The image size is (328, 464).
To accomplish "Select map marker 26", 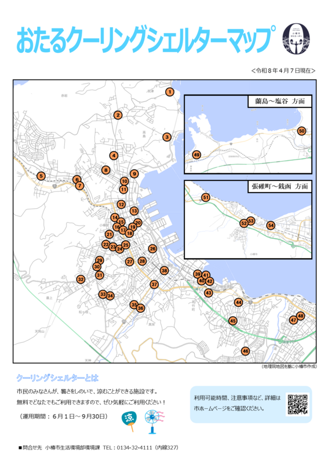I will (x=152, y=249).
